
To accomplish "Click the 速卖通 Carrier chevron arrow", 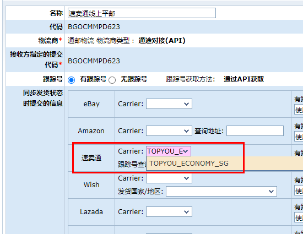I will click(x=185, y=151).
